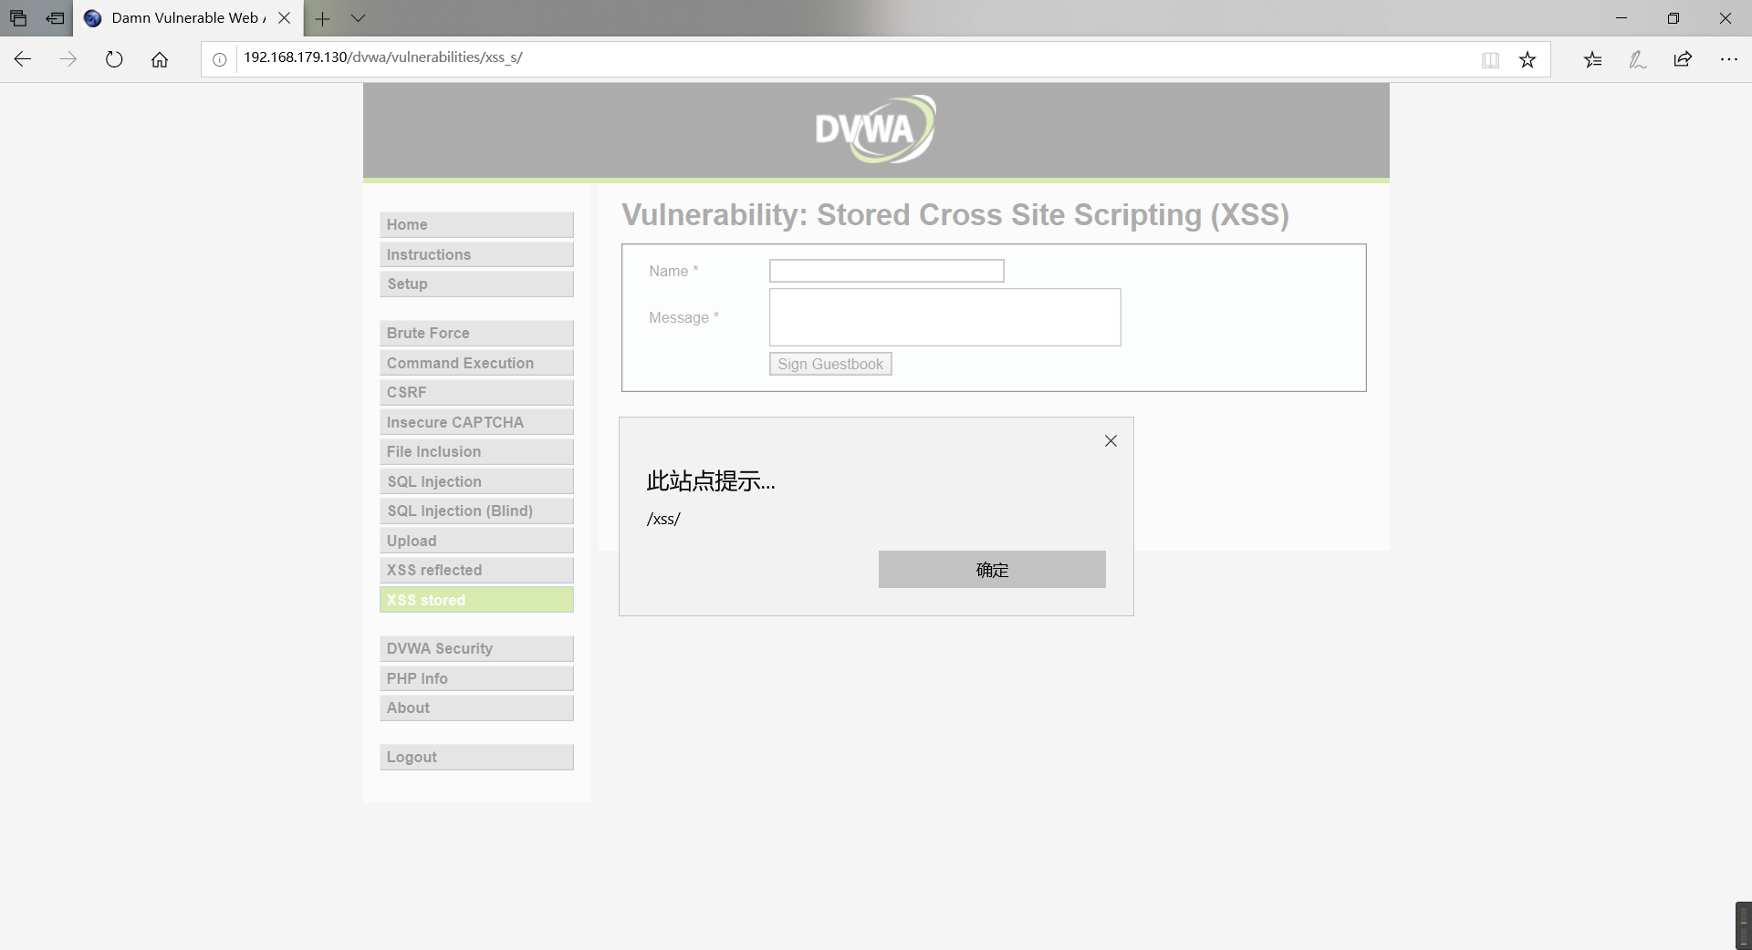This screenshot has height=950, width=1752.
Task: Open the Brute Force vulnerability page
Action: (476, 333)
